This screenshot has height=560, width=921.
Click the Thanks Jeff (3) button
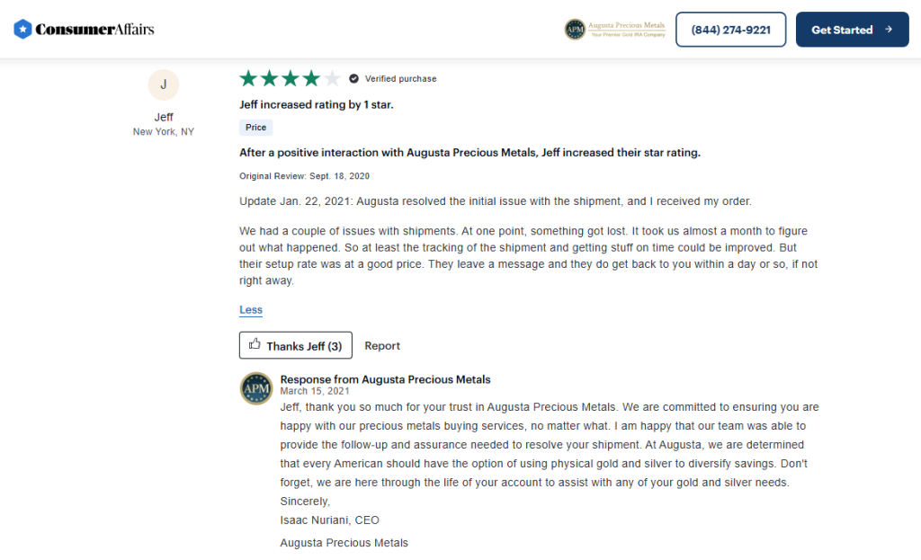point(295,344)
